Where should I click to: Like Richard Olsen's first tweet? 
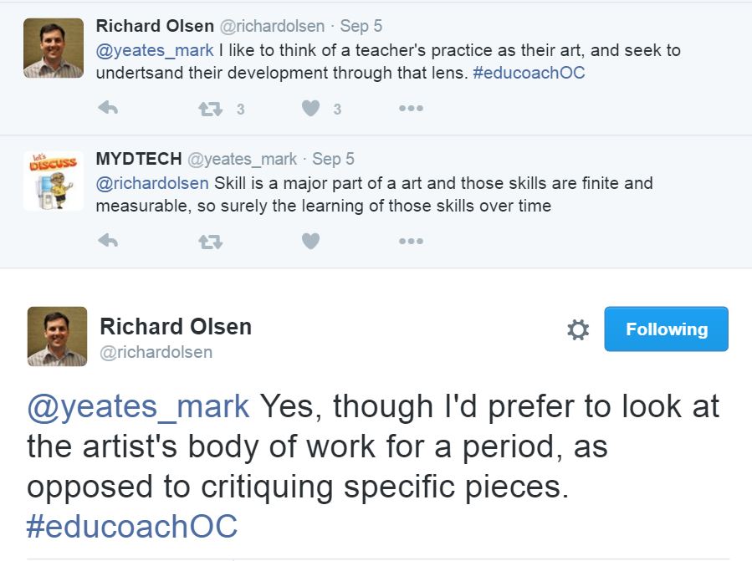(x=310, y=109)
